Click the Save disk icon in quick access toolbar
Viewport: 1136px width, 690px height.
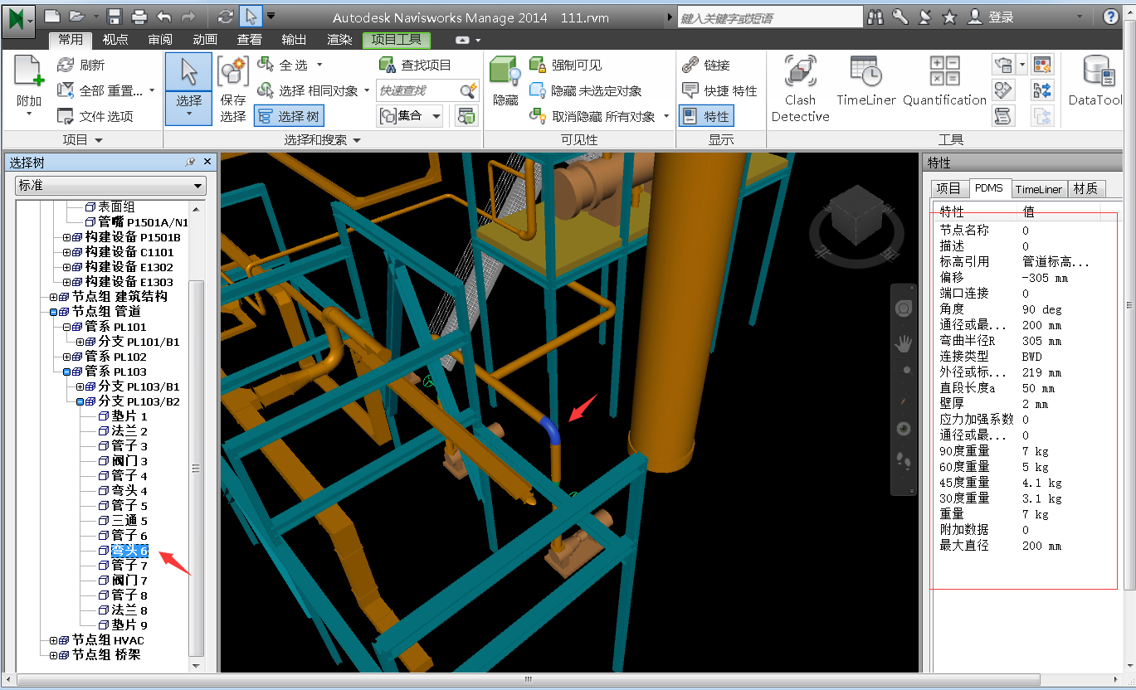point(115,17)
